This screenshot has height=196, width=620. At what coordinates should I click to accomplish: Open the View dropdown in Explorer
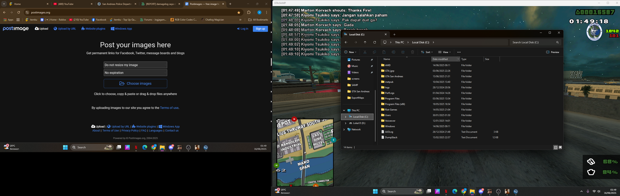[x=444, y=52]
